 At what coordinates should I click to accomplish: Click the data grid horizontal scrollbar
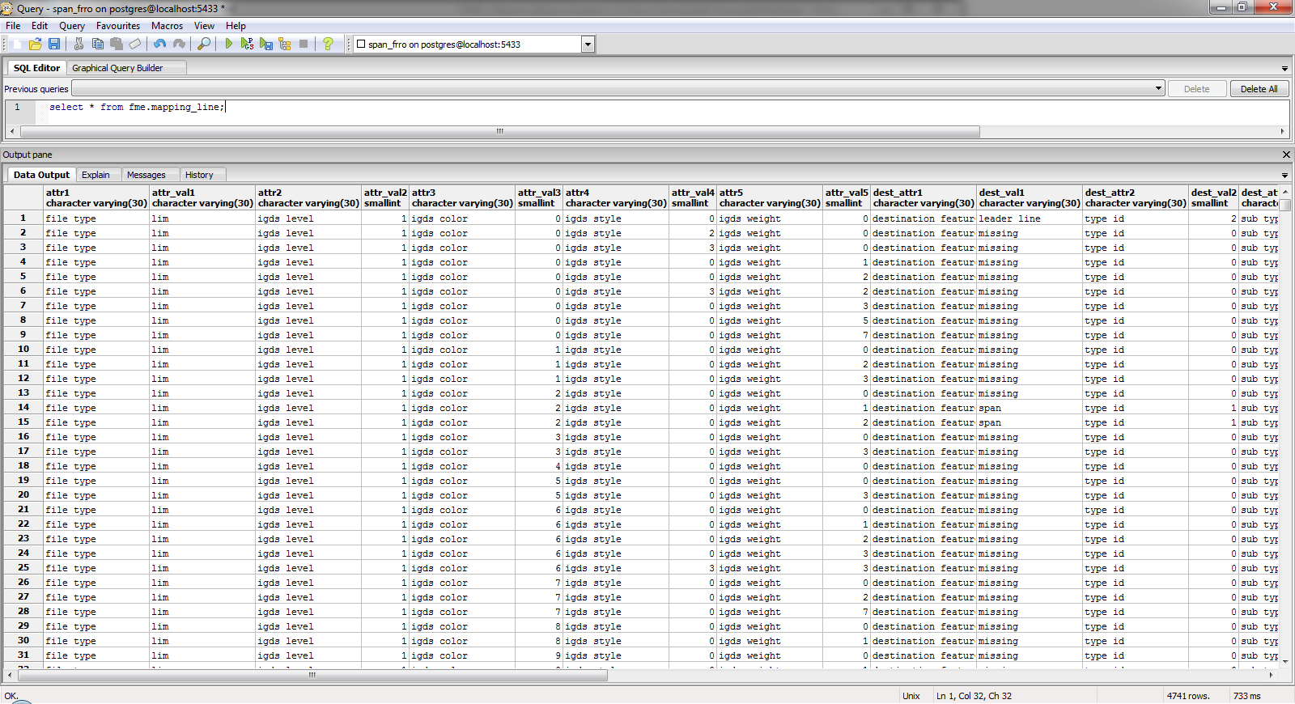[x=312, y=675]
